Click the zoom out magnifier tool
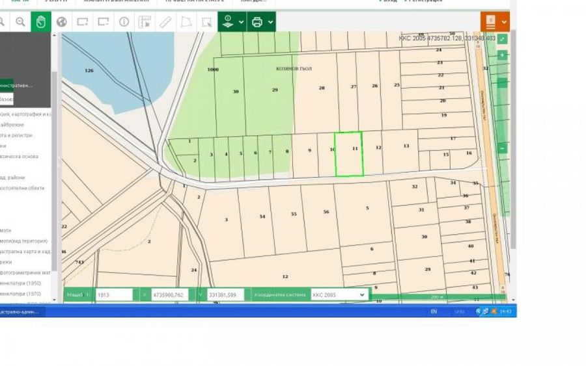Viewport: 586px width, 366px height. click(20, 22)
